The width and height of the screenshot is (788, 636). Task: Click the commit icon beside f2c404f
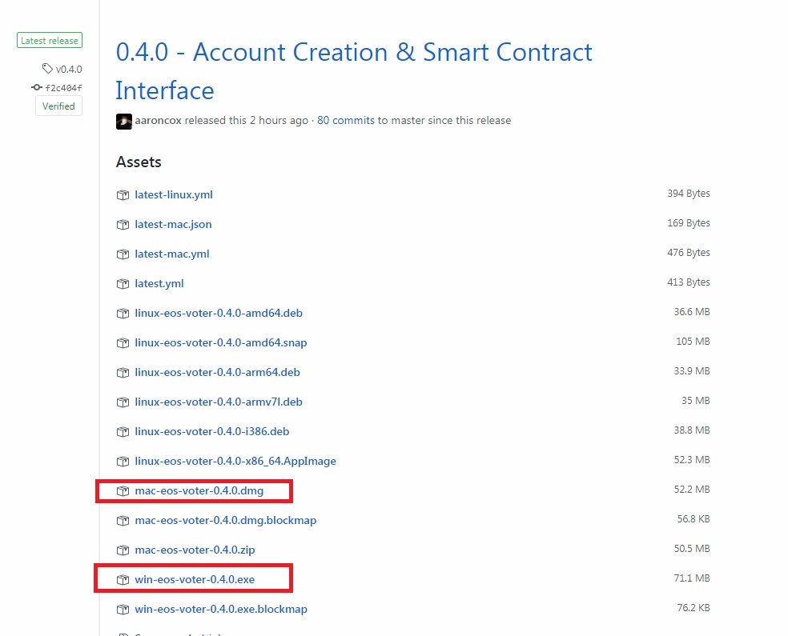[37, 87]
